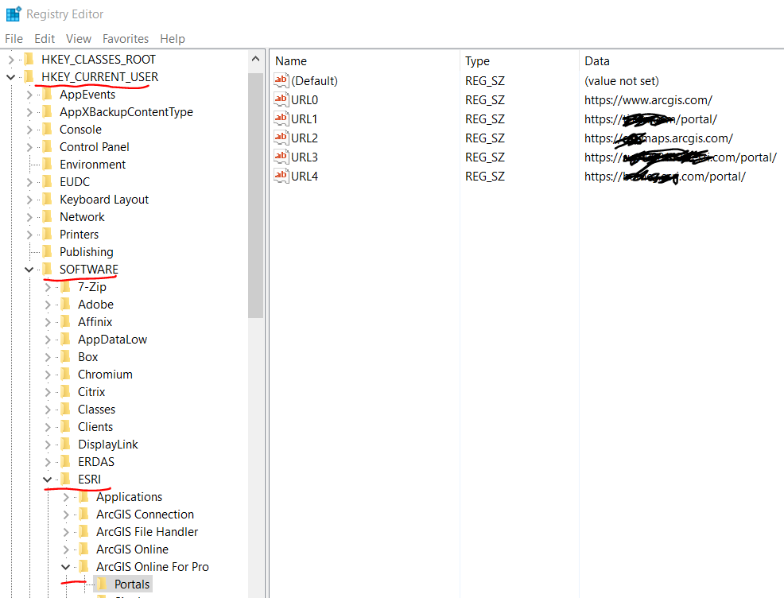Click the ERDAS folder icon
This screenshot has height=598, width=784.
tap(65, 462)
